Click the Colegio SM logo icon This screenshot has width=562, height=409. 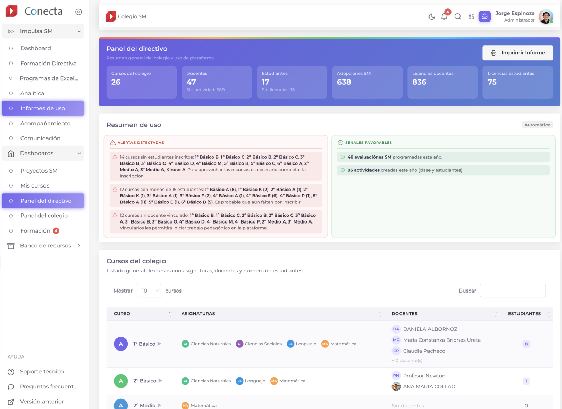(111, 16)
